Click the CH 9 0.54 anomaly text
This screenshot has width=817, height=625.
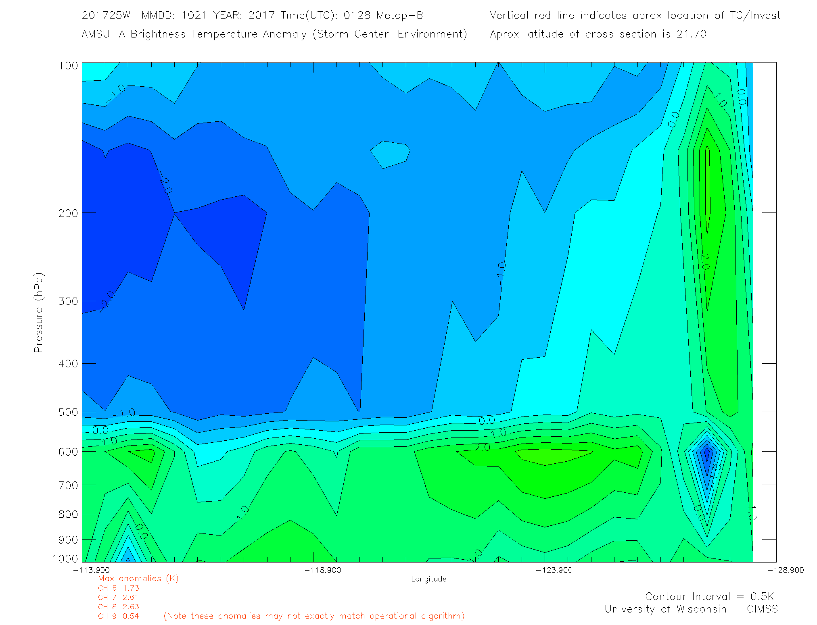click(x=118, y=616)
